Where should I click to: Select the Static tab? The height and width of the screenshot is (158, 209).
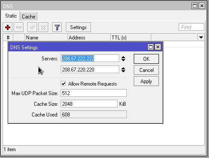(x=11, y=16)
